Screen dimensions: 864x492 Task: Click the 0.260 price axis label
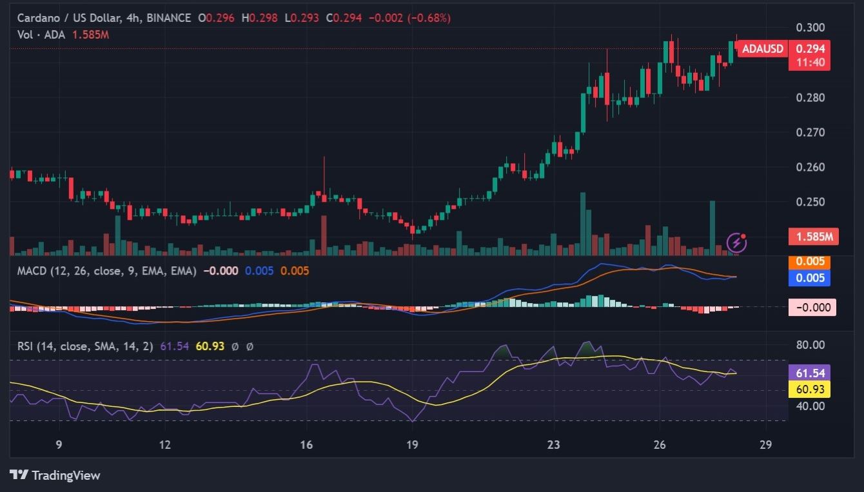coord(810,168)
